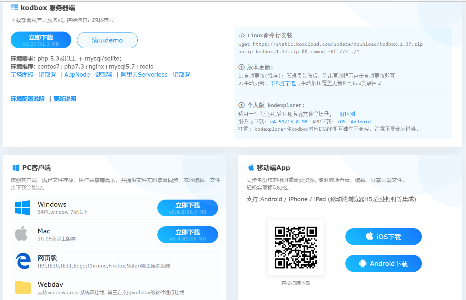Click the up-arrow icon beside 版本更新
The width and height of the screenshot is (466, 300).
[241, 67]
